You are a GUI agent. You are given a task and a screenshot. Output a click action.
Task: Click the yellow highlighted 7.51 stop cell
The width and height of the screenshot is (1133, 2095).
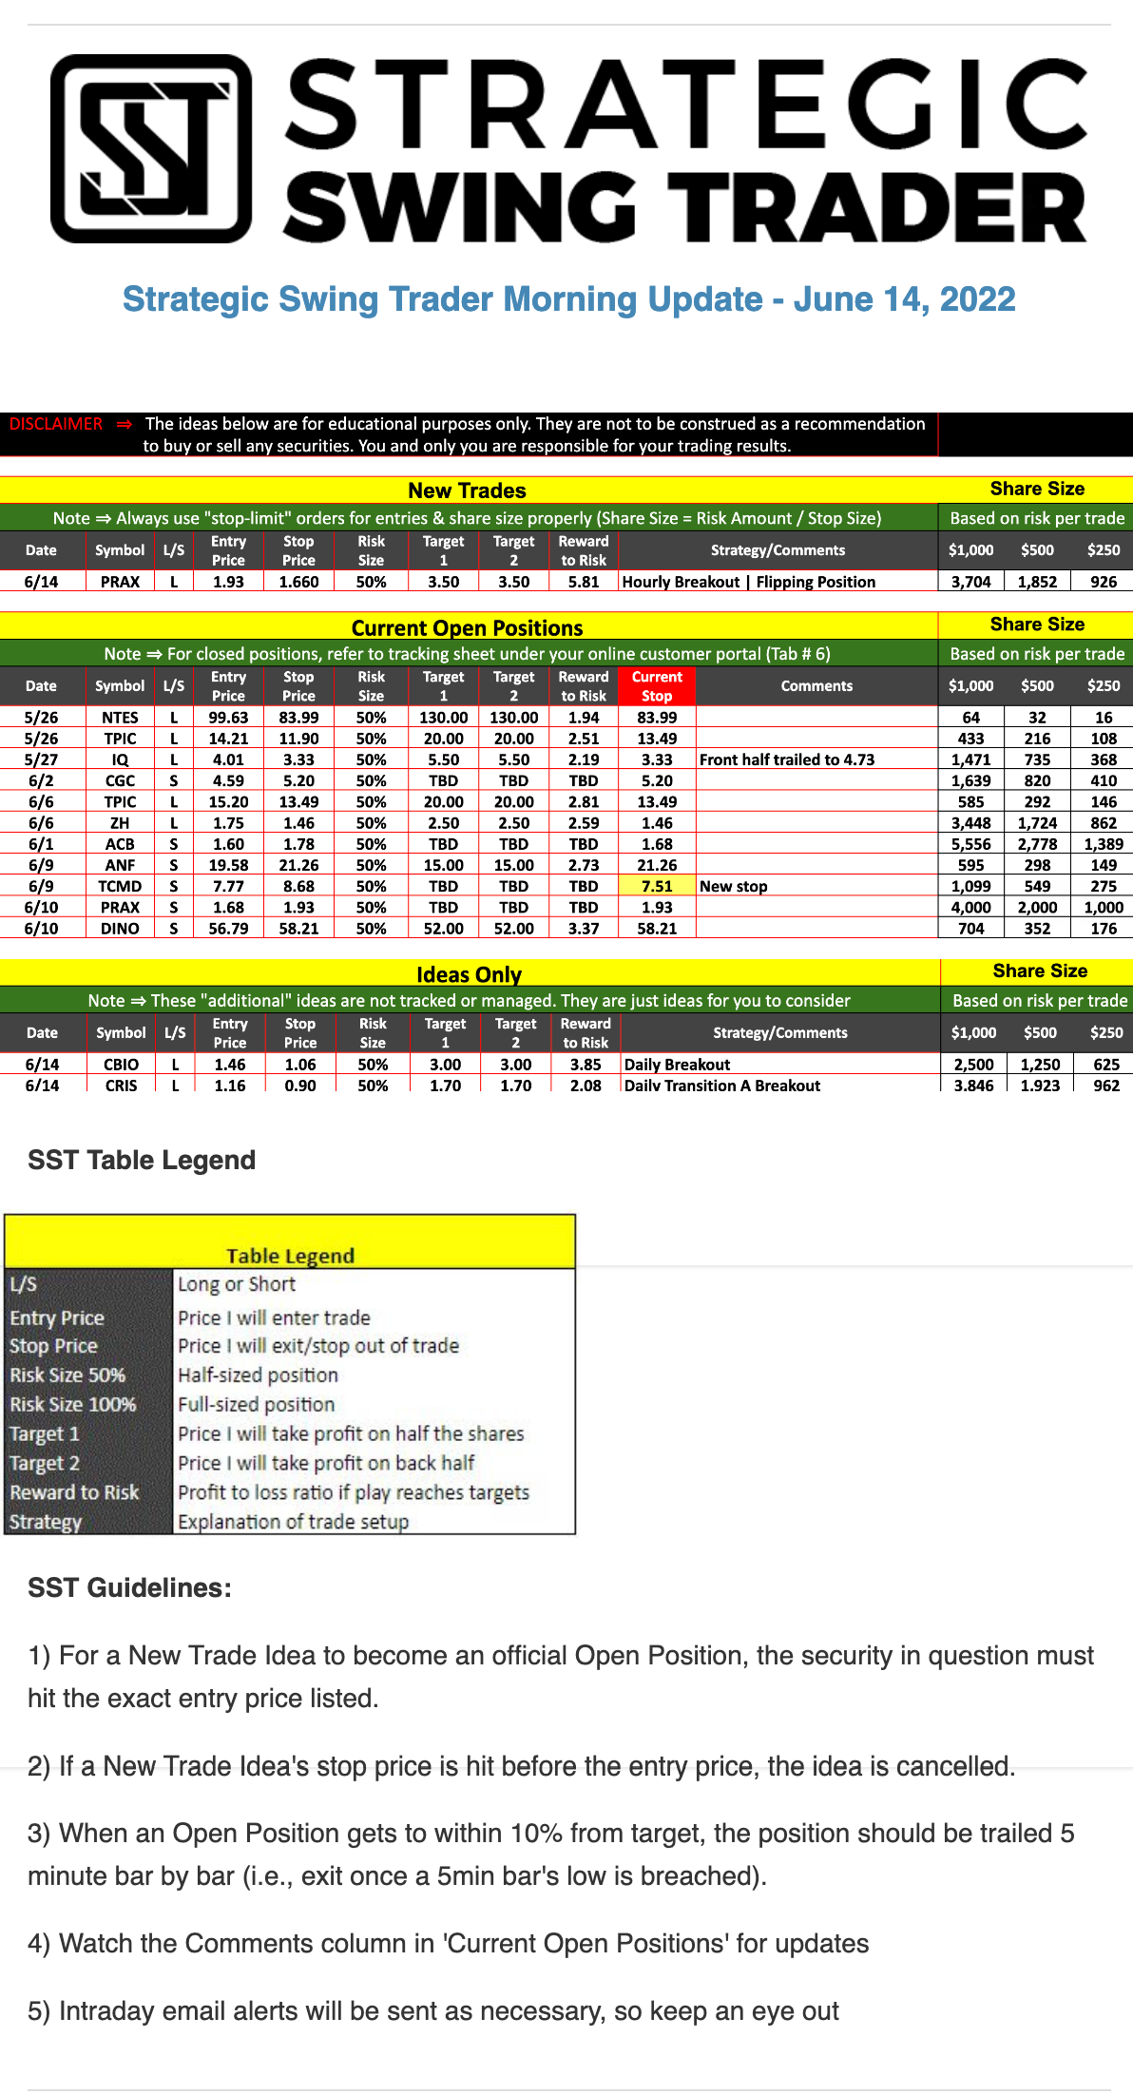(657, 886)
